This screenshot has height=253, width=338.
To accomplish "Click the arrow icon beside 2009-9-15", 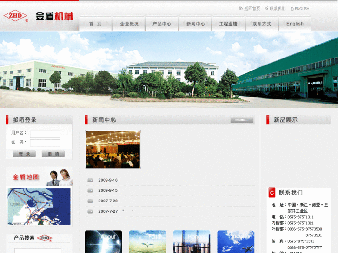I will 90,190.
